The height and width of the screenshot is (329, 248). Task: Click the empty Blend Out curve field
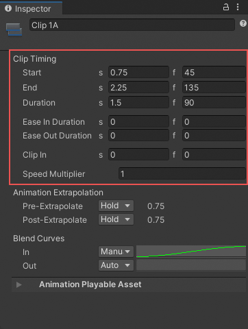(191, 265)
